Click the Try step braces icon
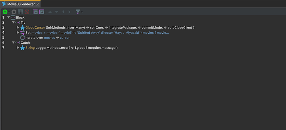The height and width of the screenshot is (130, 286). click(18, 23)
